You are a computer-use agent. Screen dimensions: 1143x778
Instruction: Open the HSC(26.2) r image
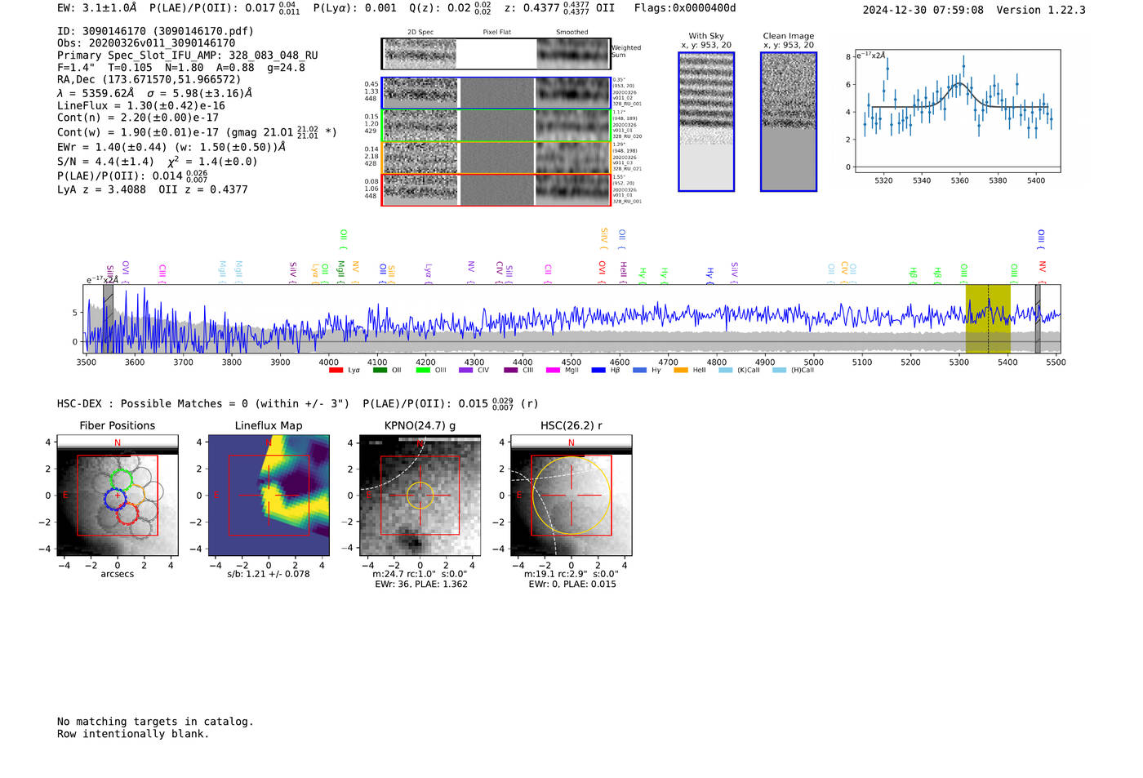(571, 496)
